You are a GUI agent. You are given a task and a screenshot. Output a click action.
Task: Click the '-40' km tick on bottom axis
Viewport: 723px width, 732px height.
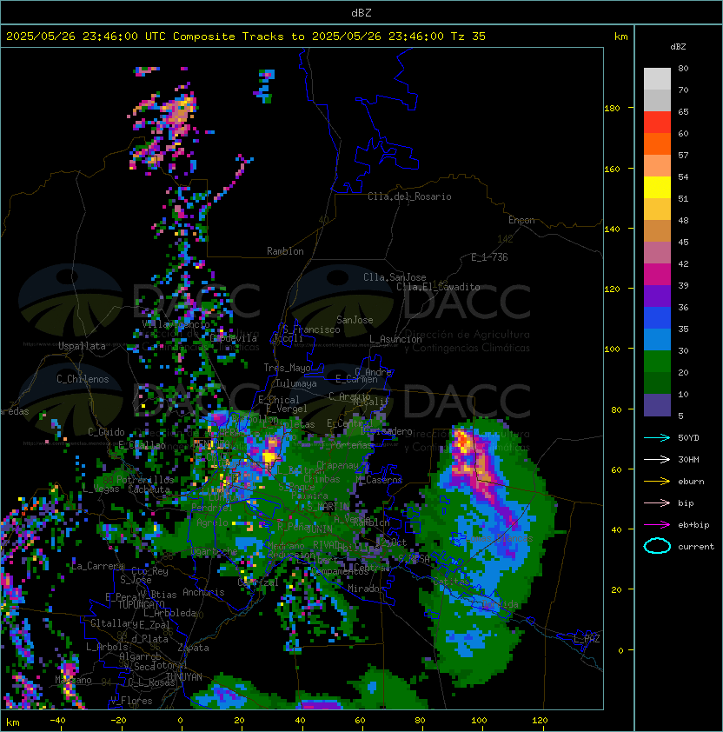tap(57, 721)
